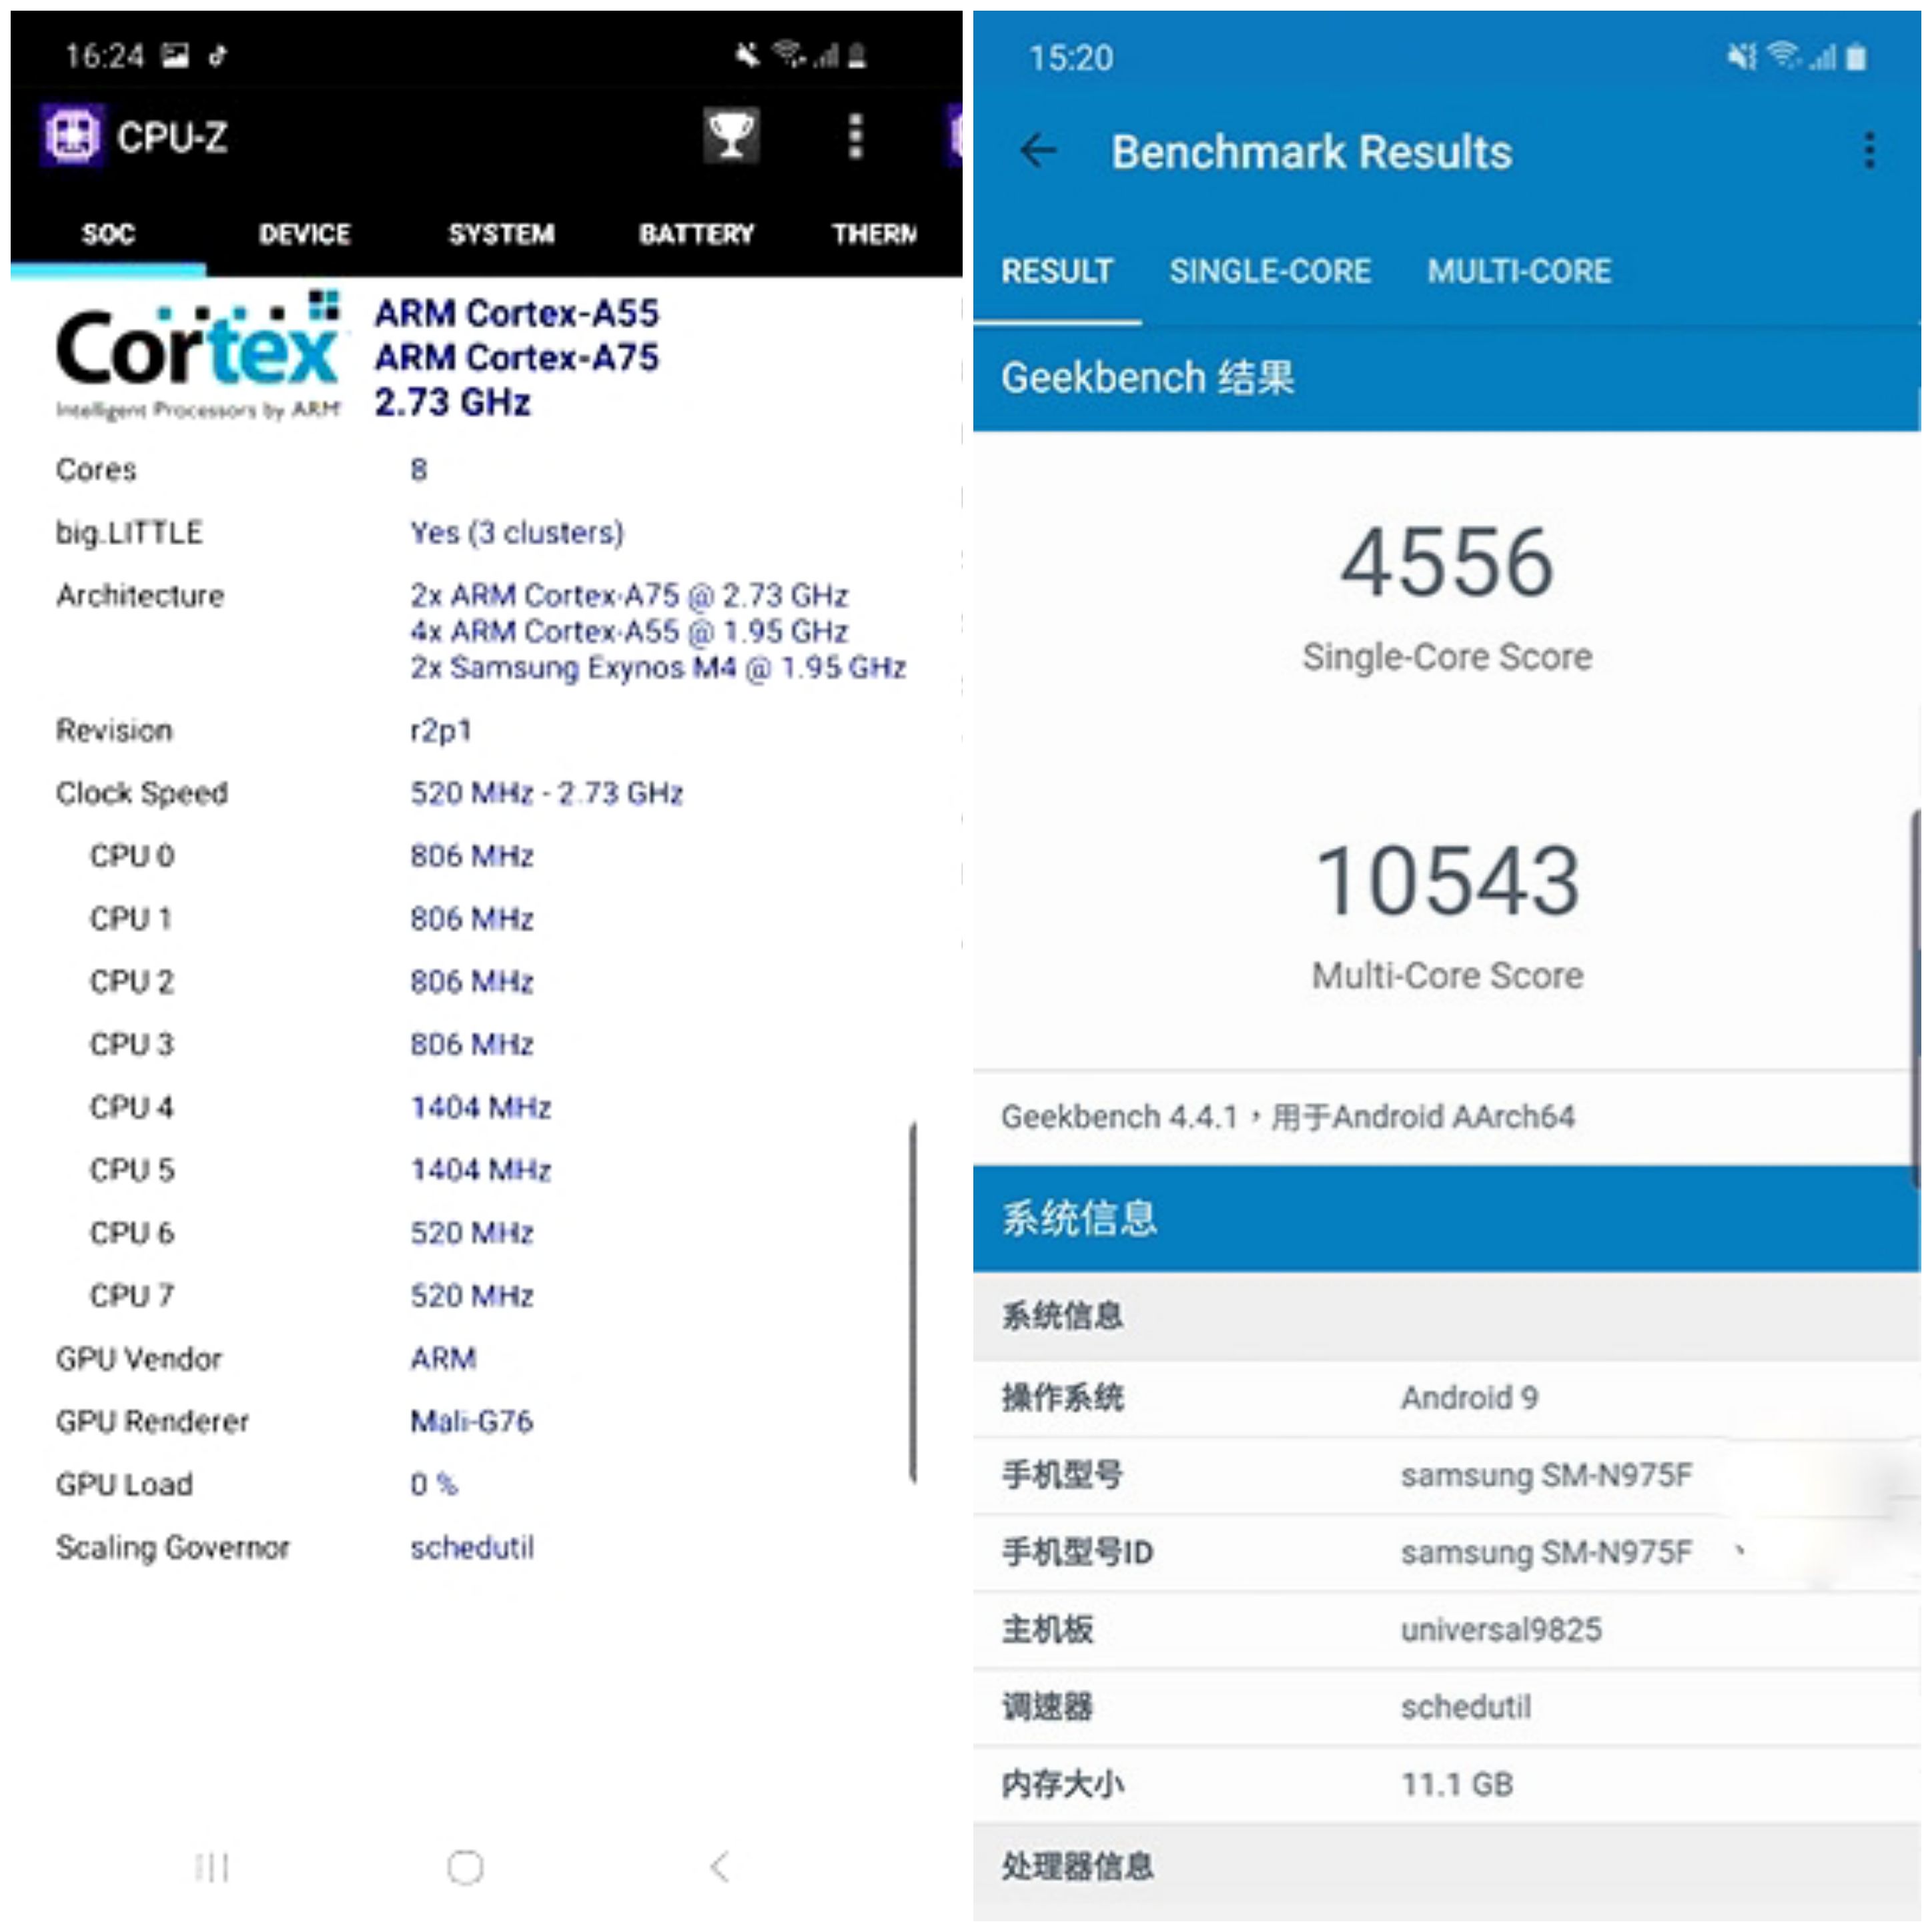Open CPU-Z three-dot overflow menu
This screenshot has width=1932, height=1932.
coord(855,135)
